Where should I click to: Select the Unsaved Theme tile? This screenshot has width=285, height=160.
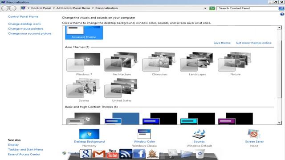(84, 32)
